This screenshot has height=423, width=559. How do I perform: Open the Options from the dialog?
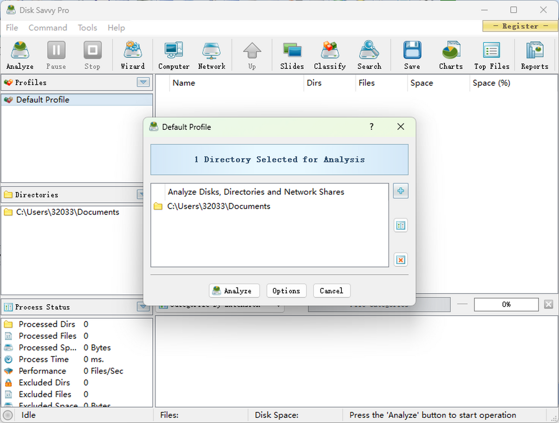coord(286,291)
